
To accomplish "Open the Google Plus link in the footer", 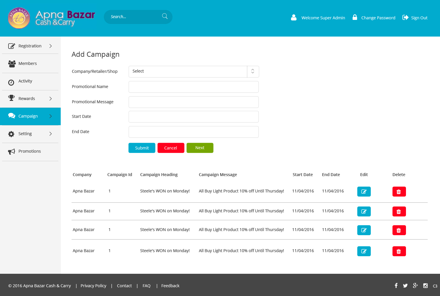I will (415, 285).
